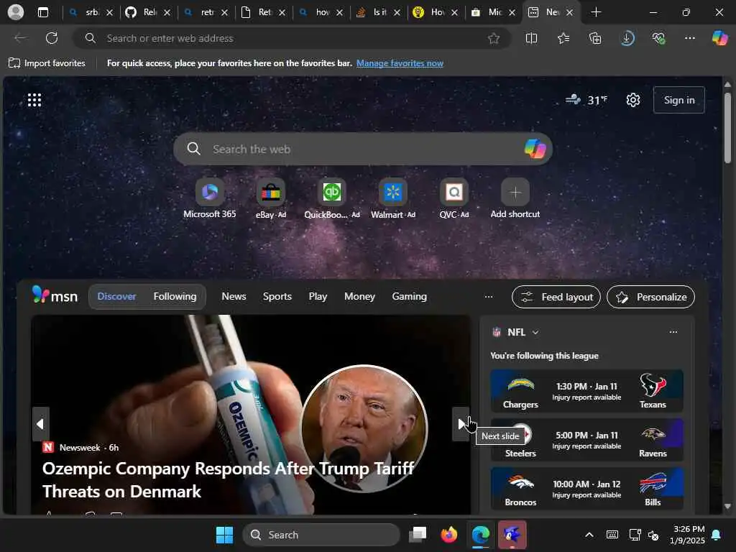Open the Sonic app taskbar icon
Image resolution: width=736 pixels, height=552 pixels.
click(512, 534)
